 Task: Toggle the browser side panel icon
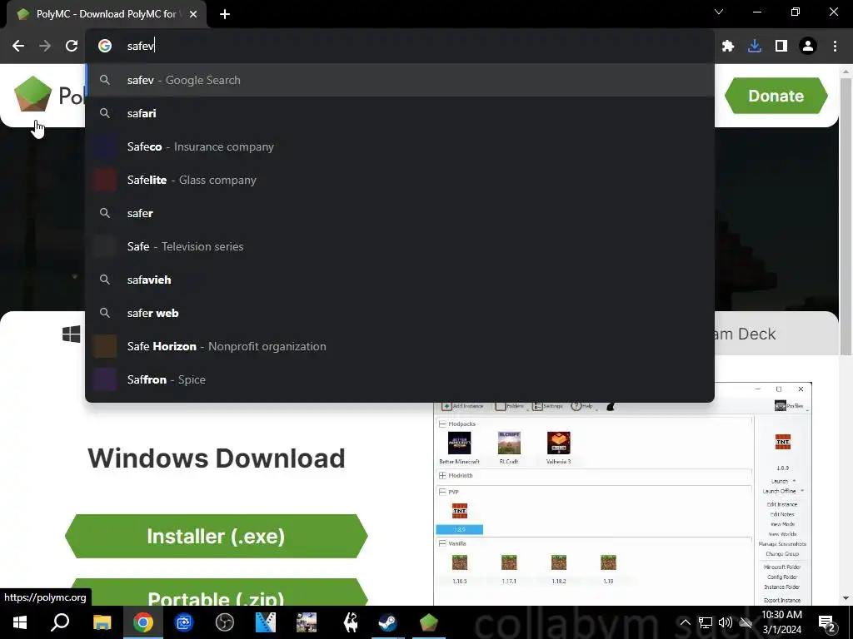[x=781, y=47]
